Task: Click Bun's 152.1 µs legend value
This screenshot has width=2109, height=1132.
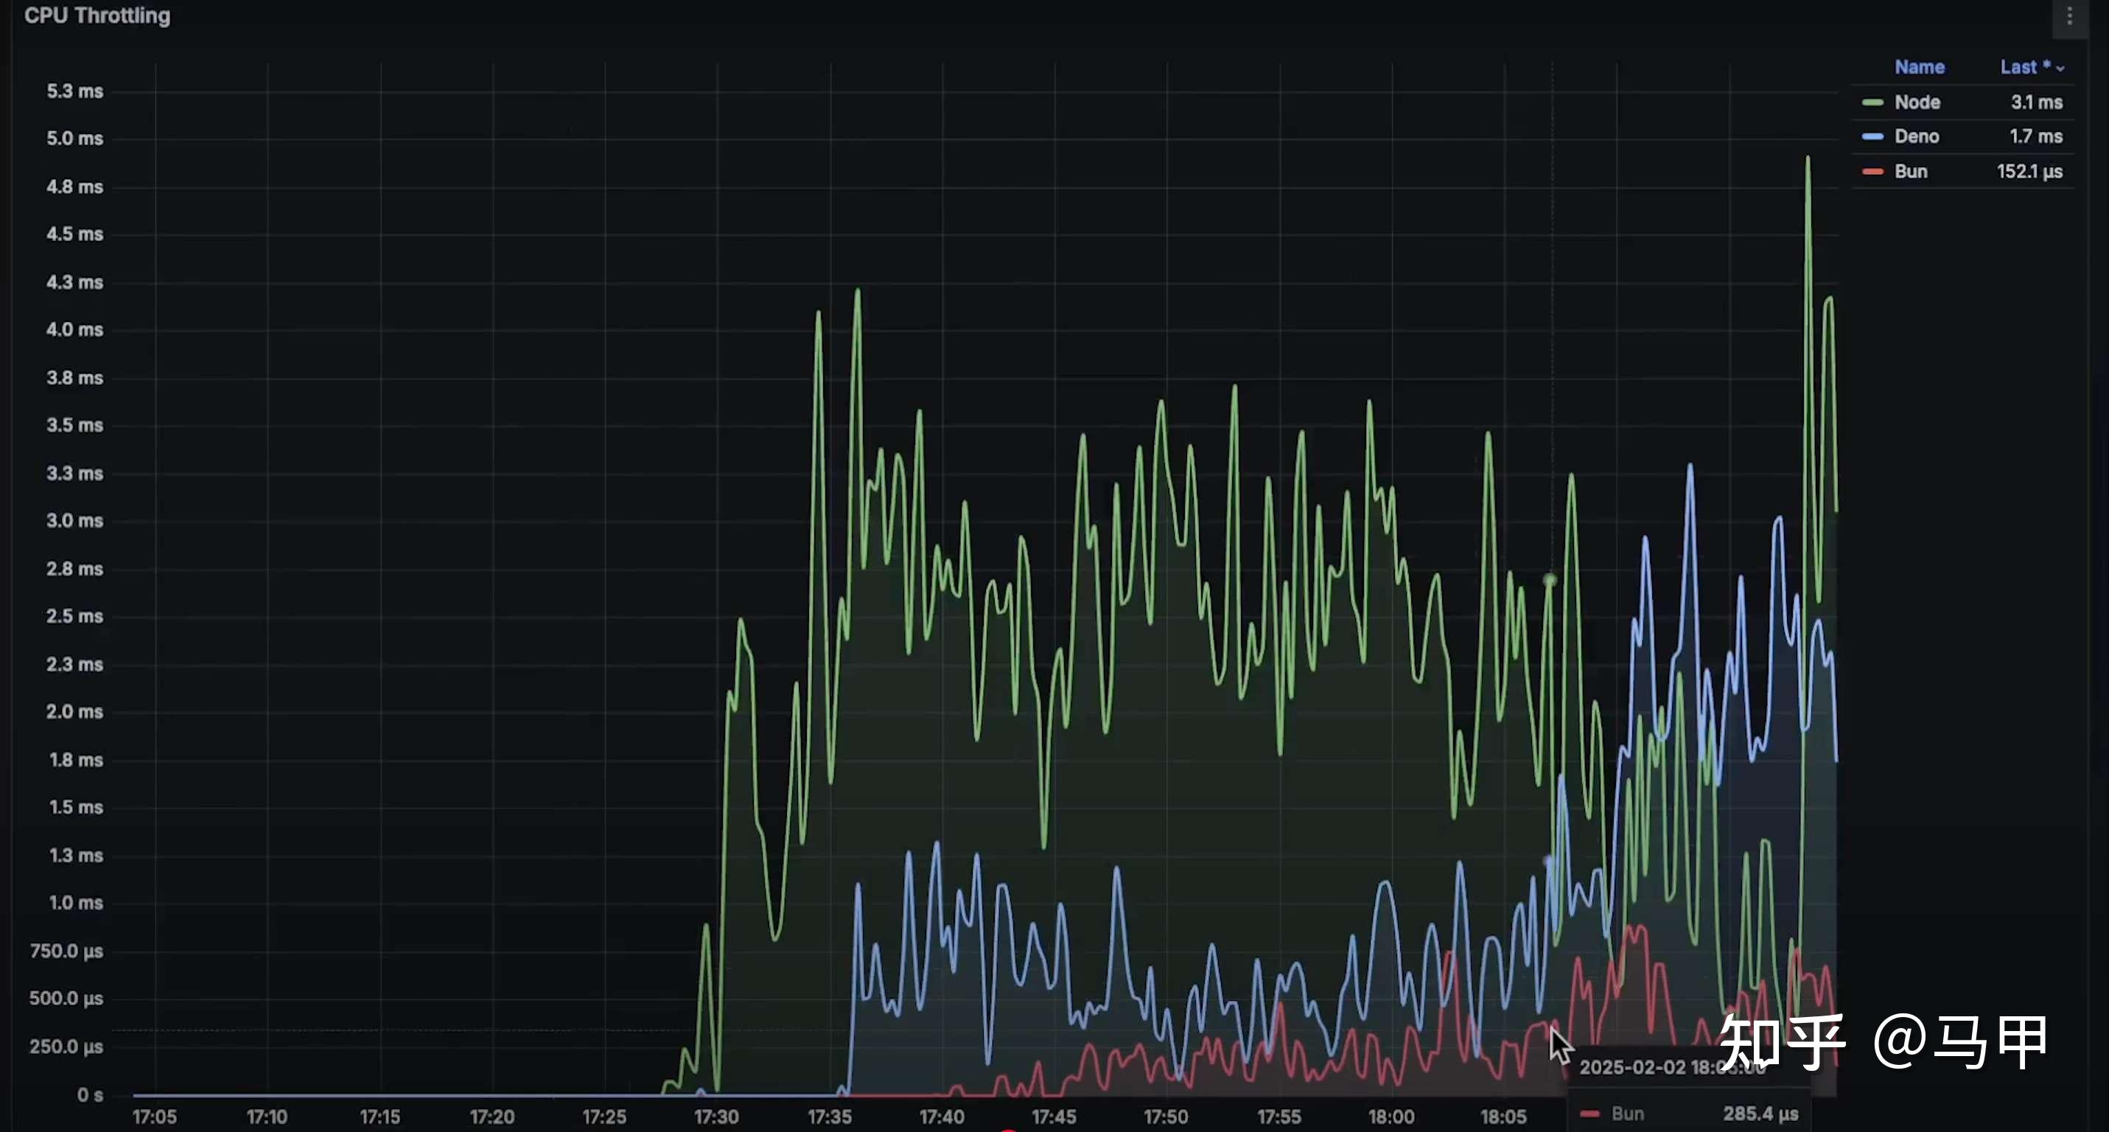Action: click(x=2029, y=172)
